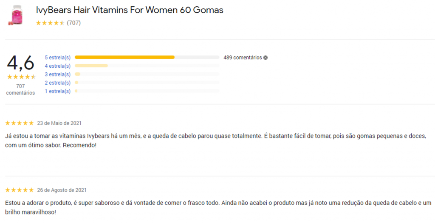Click the 4-star rating distribution bar

147,66
